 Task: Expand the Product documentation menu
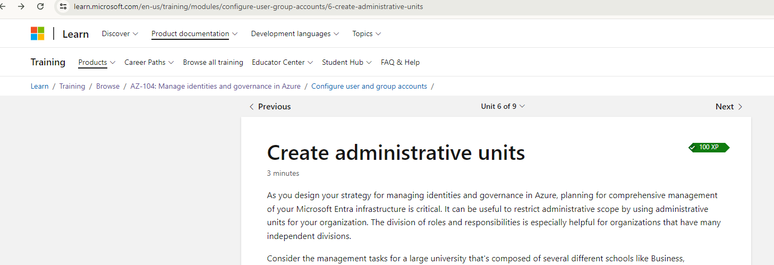pyautogui.click(x=194, y=33)
